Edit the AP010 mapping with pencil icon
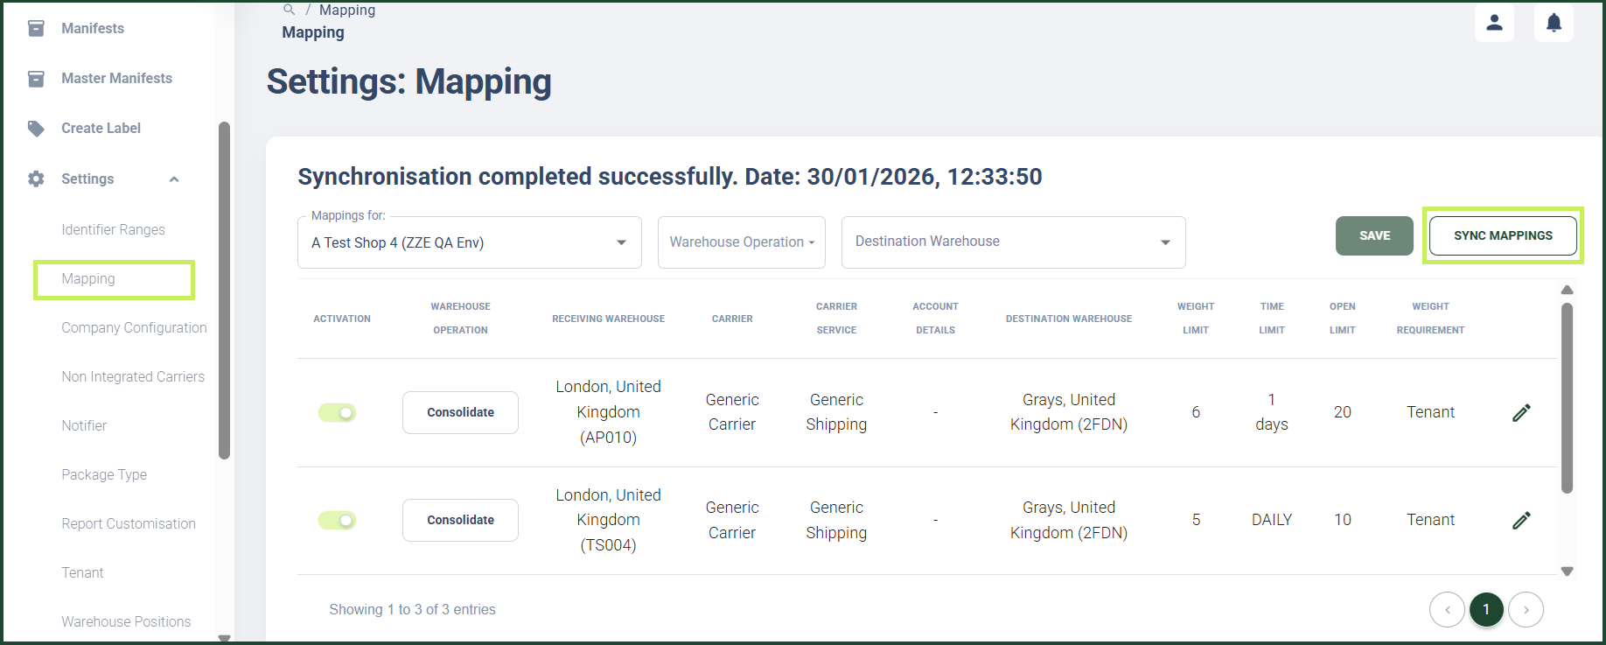The height and width of the screenshot is (645, 1606). [x=1521, y=412]
